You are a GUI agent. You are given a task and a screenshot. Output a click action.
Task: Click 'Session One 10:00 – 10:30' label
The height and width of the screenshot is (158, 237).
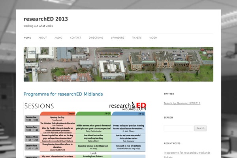click(x=32, y=118)
